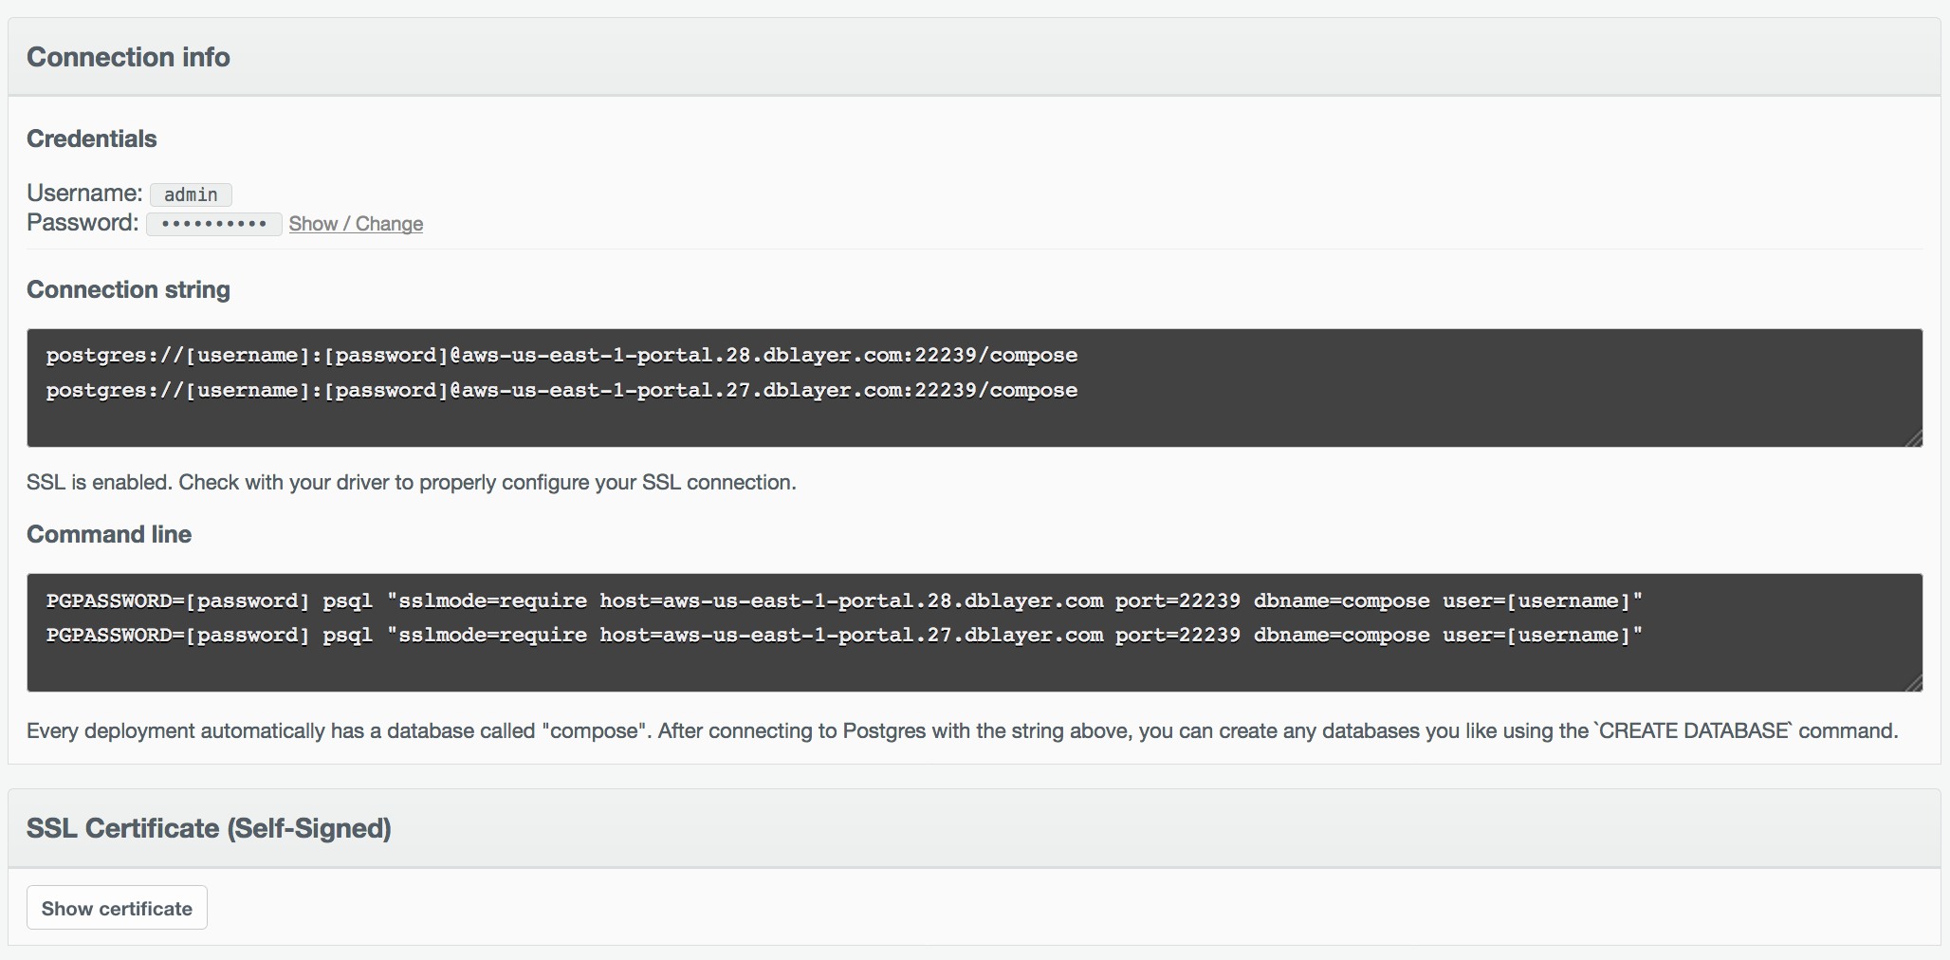Select the admin username value
This screenshot has height=960, width=1950.
pyautogui.click(x=191, y=194)
